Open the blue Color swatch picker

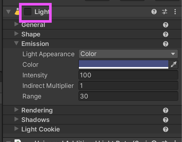coord(123,64)
